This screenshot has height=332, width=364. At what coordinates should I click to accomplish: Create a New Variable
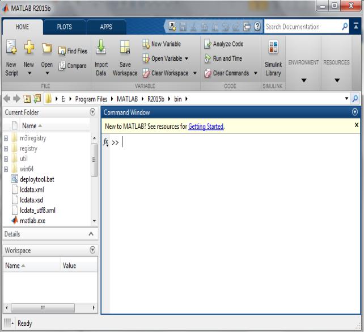tap(162, 44)
